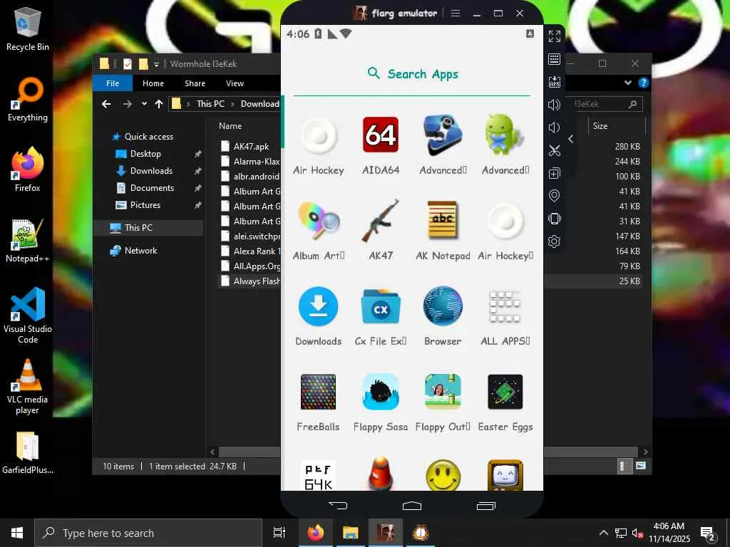Select the AK47.apk file
Viewport: 730px width, 547px height.
pos(250,147)
